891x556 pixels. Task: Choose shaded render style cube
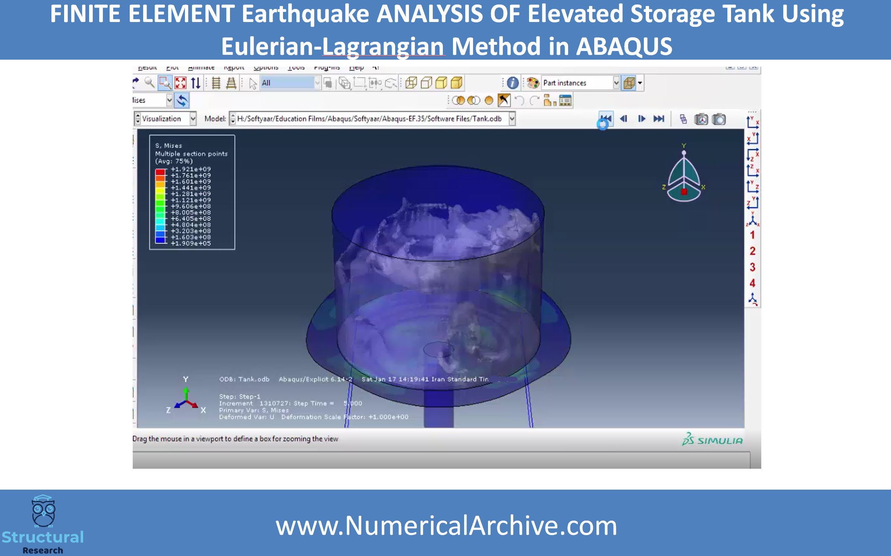pyautogui.click(x=457, y=82)
